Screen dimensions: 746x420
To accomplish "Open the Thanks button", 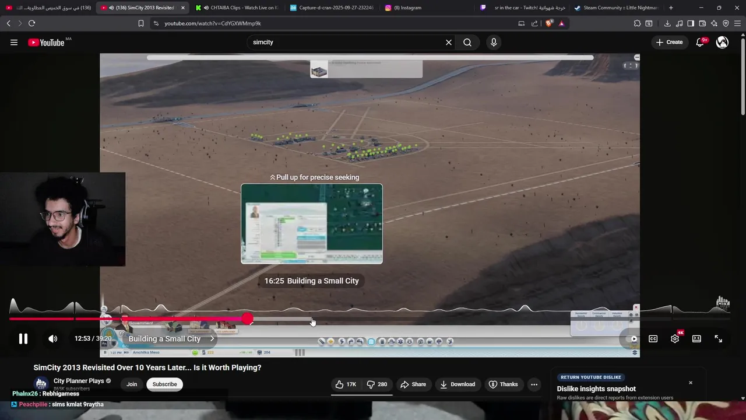I will click(x=503, y=384).
